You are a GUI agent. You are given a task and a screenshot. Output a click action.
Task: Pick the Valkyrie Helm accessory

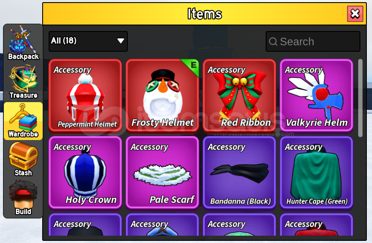click(x=316, y=95)
